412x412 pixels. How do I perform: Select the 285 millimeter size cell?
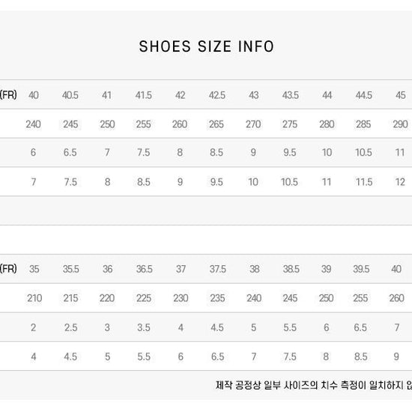tap(363, 124)
